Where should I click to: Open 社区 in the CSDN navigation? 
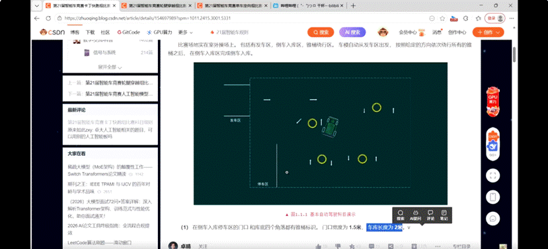coord(105,32)
